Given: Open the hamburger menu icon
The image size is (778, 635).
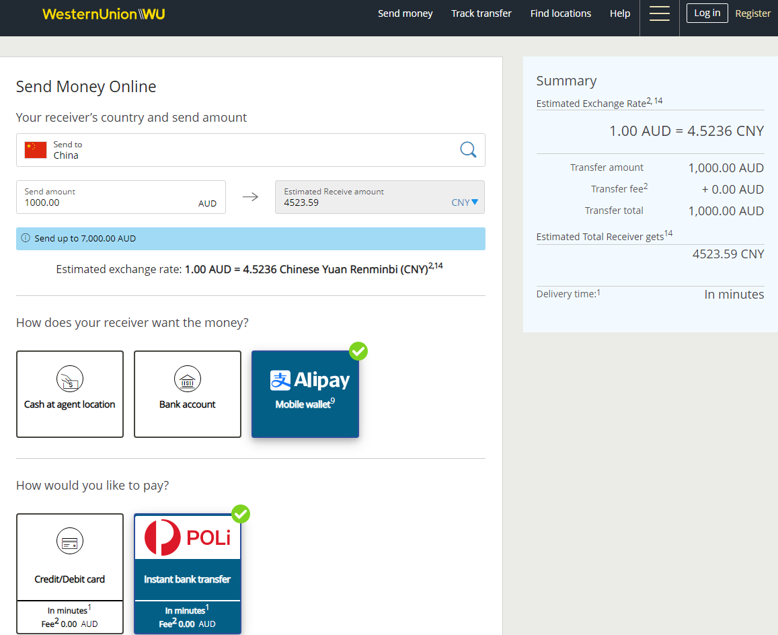Looking at the screenshot, I should coord(660,13).
